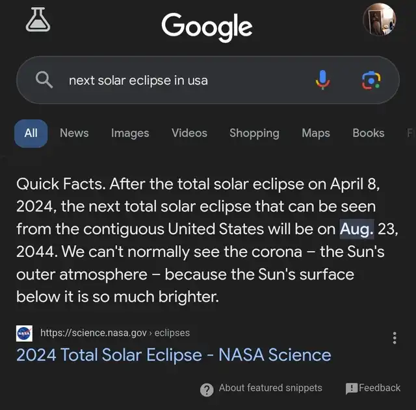This screenshot has height=410, width=416.
Task: Select the All tab
Action: pos(31,133)
